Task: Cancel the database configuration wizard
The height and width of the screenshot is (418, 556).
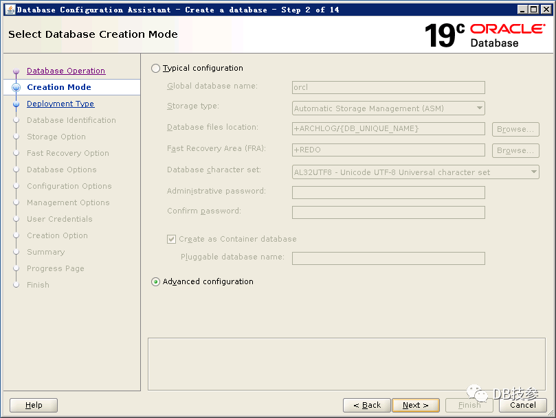Action: coord(522,405)
